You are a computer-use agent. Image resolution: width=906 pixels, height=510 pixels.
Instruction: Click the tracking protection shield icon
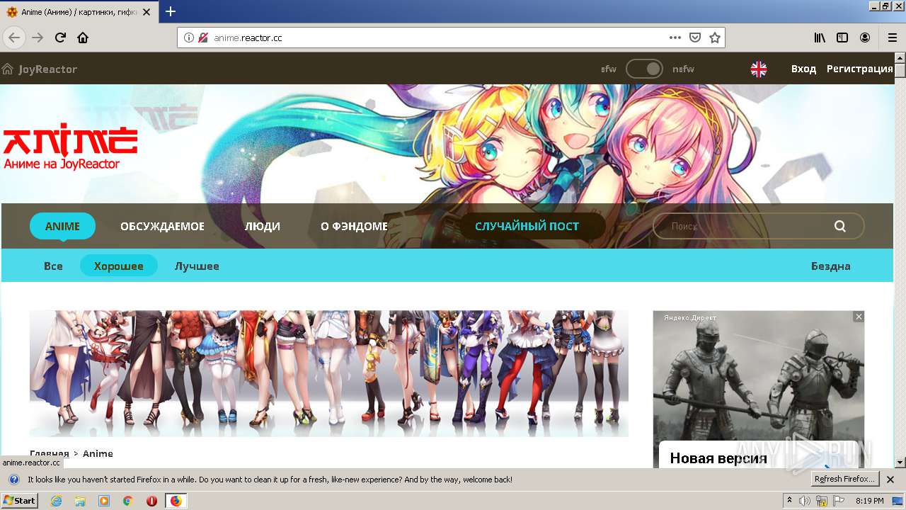203,38
